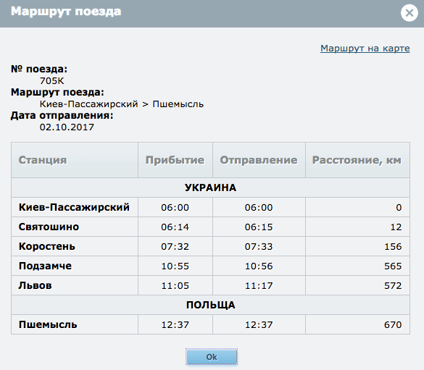The width and height of the screenshot is (424, 370).
Task: Select the Коростень station row
Action: 210,246
